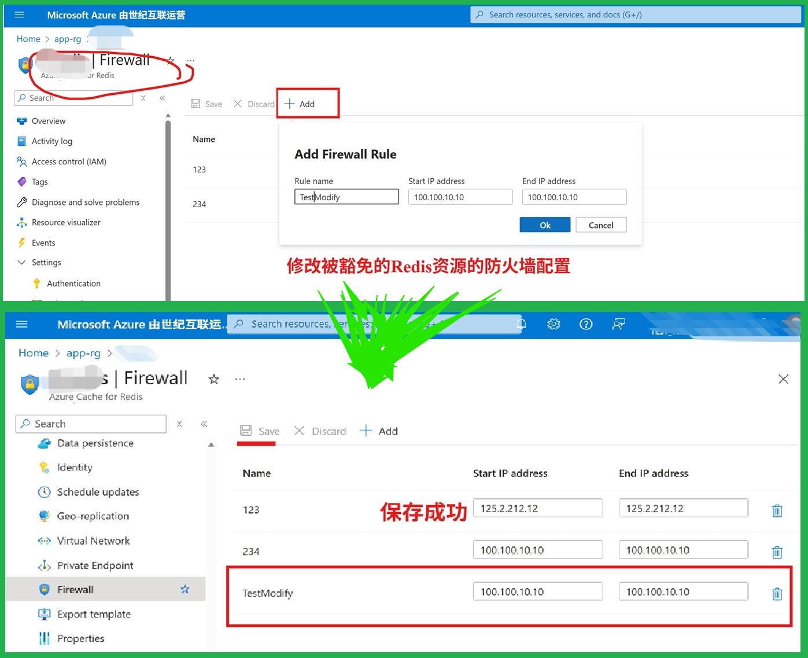Open Geo-replication in sidebar
The height and width of the screenshot is (658, 808).
tap(93, 516)
